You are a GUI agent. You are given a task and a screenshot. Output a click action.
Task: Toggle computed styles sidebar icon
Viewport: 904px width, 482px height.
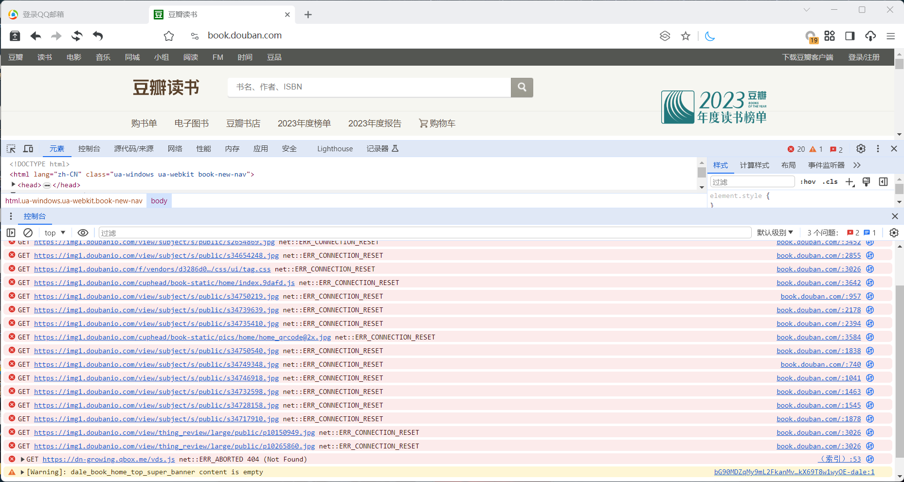click(883, 182)
